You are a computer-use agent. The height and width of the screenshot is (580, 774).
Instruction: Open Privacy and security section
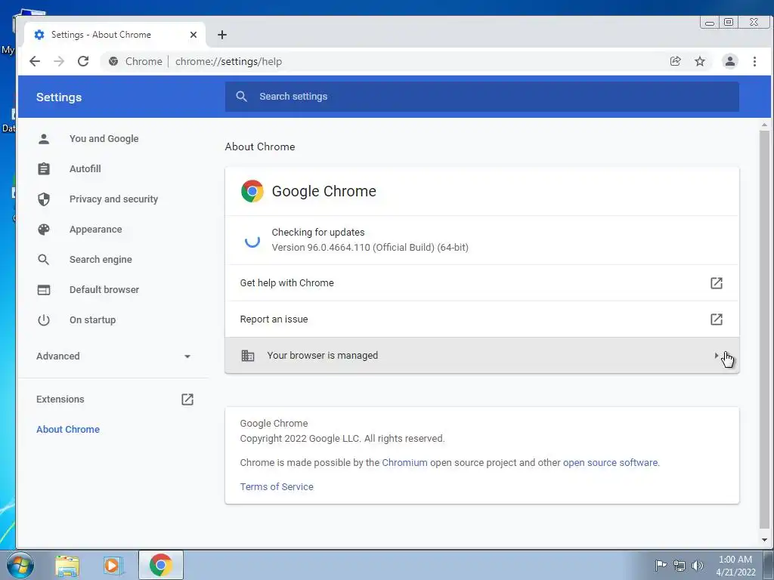[x=113, y=199]
